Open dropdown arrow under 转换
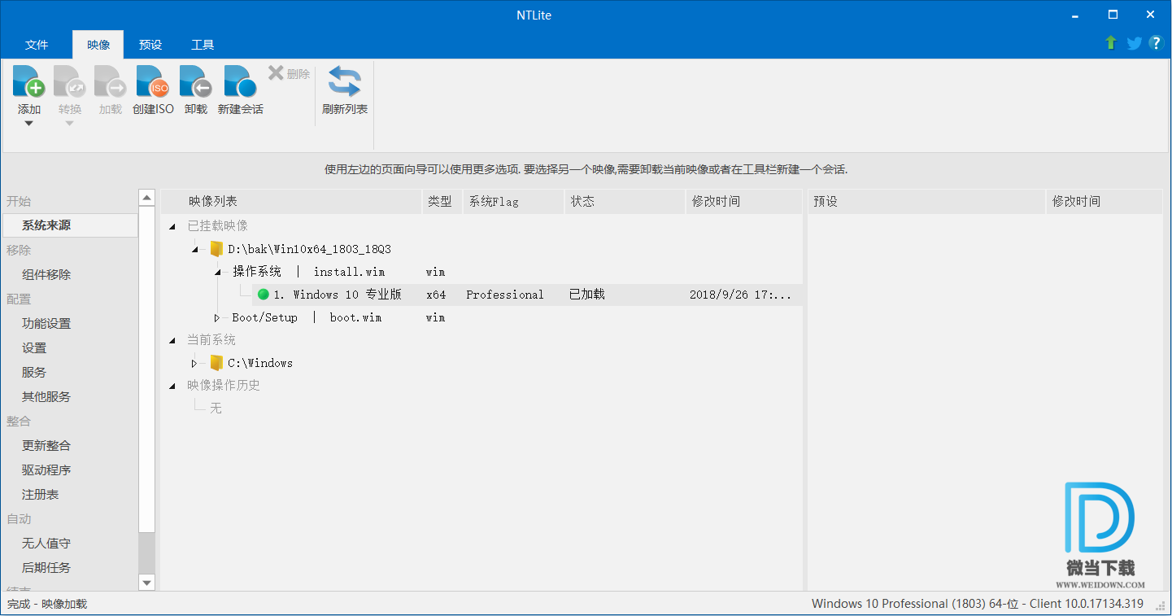 [69, 124]
